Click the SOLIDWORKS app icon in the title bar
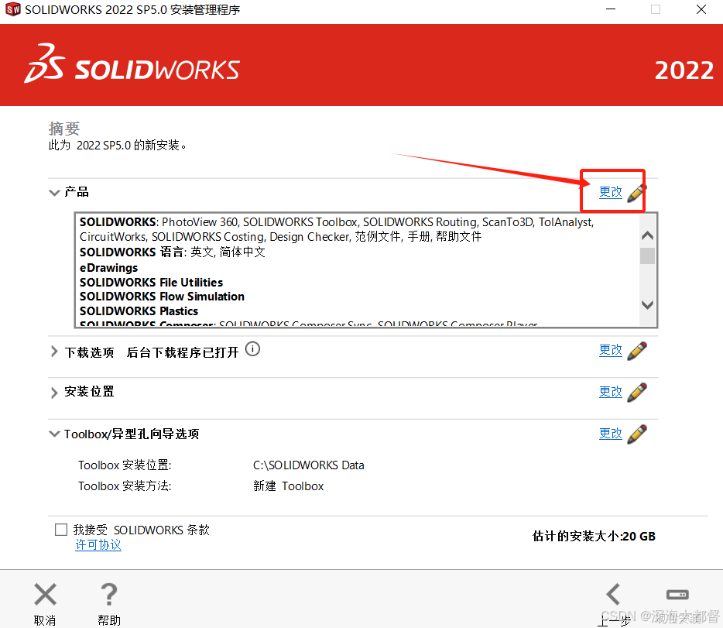723x628 pixels. pyautogui.click(x=13, y=9)
